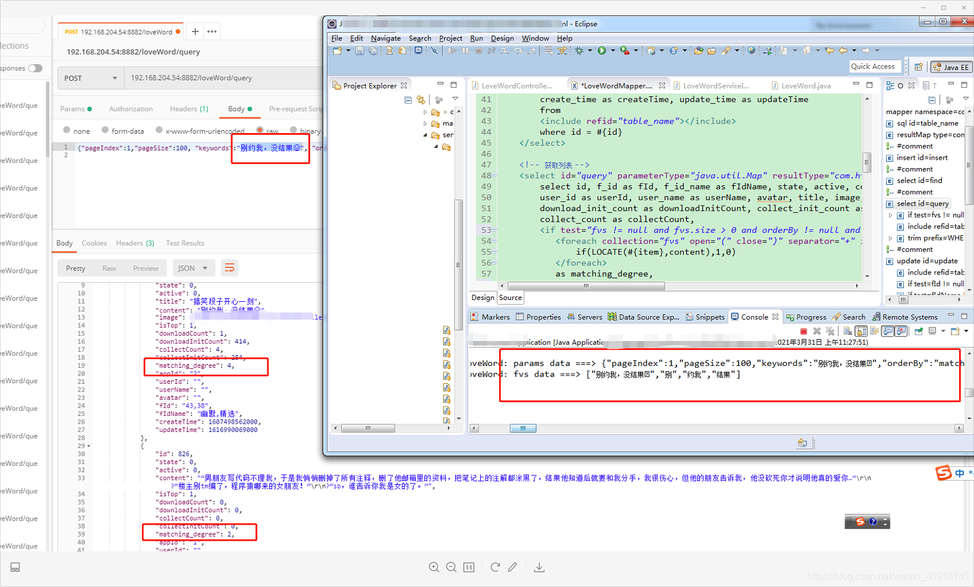Image resolution: width=974 pixels, height=587 pixels.
Task: Open the POST request method dropdown
Action: click(90, 78)
